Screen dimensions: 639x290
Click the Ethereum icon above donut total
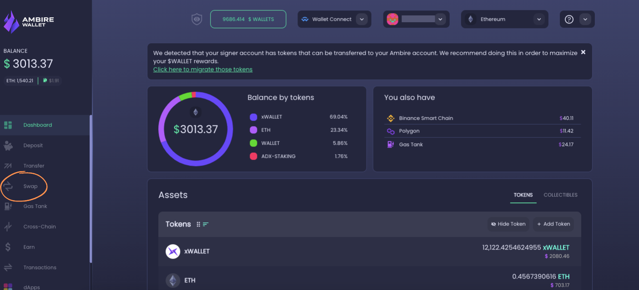tap(196, 112)
